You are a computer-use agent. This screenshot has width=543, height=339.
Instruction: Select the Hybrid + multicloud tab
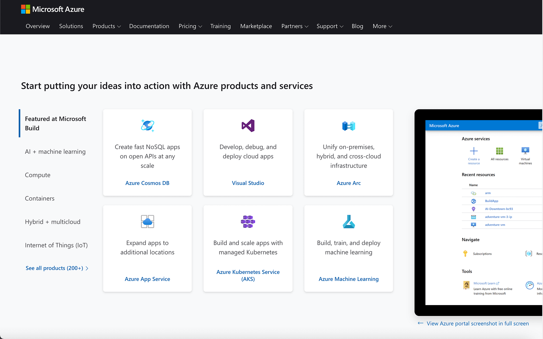point(53,222)
